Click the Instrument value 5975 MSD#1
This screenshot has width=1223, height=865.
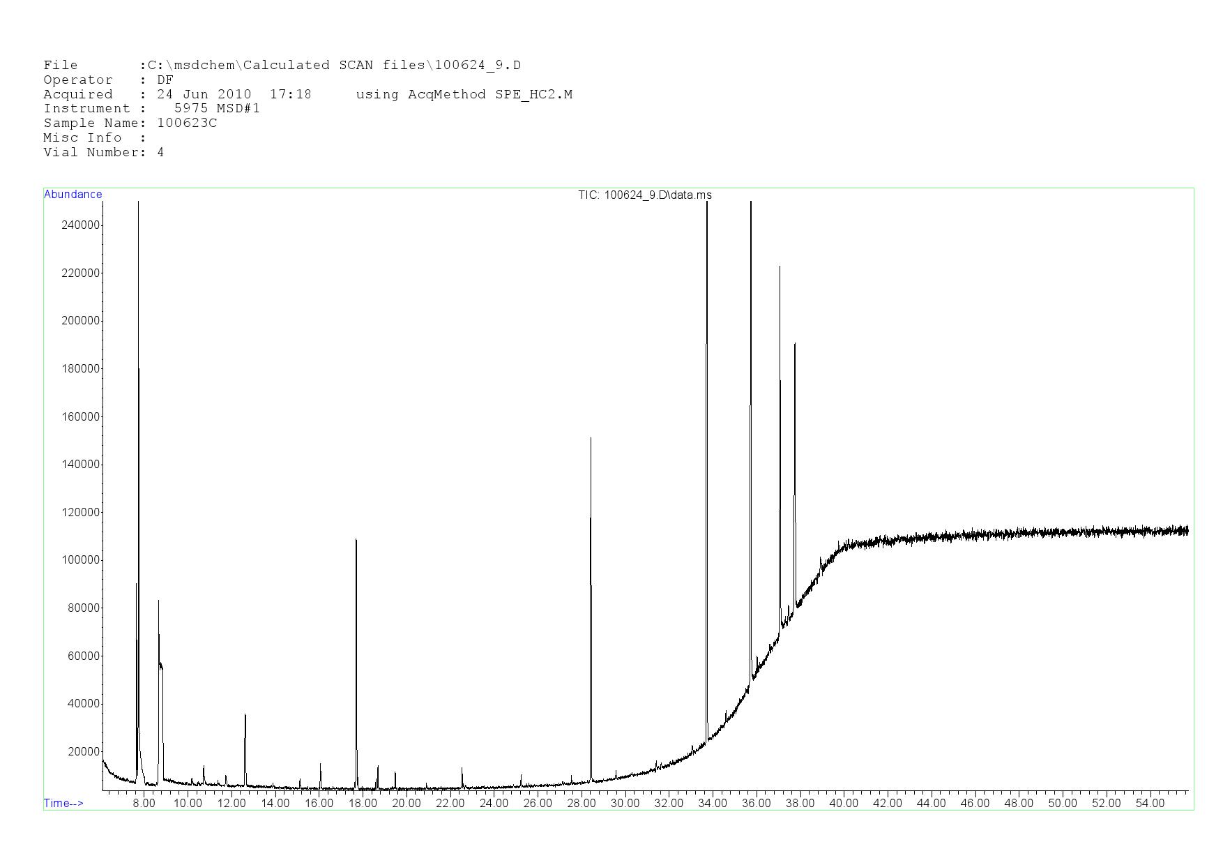(217, 109)
